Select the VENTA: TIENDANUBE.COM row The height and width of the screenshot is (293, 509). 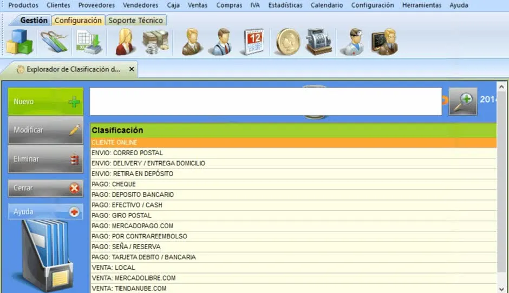293,288
